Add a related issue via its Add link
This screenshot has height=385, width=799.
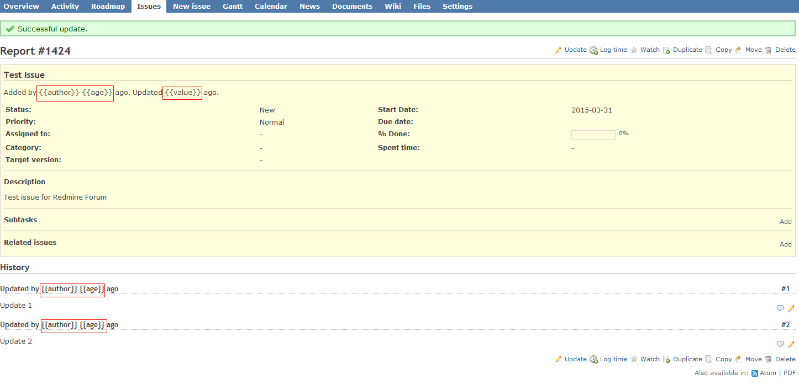[785, 244]
